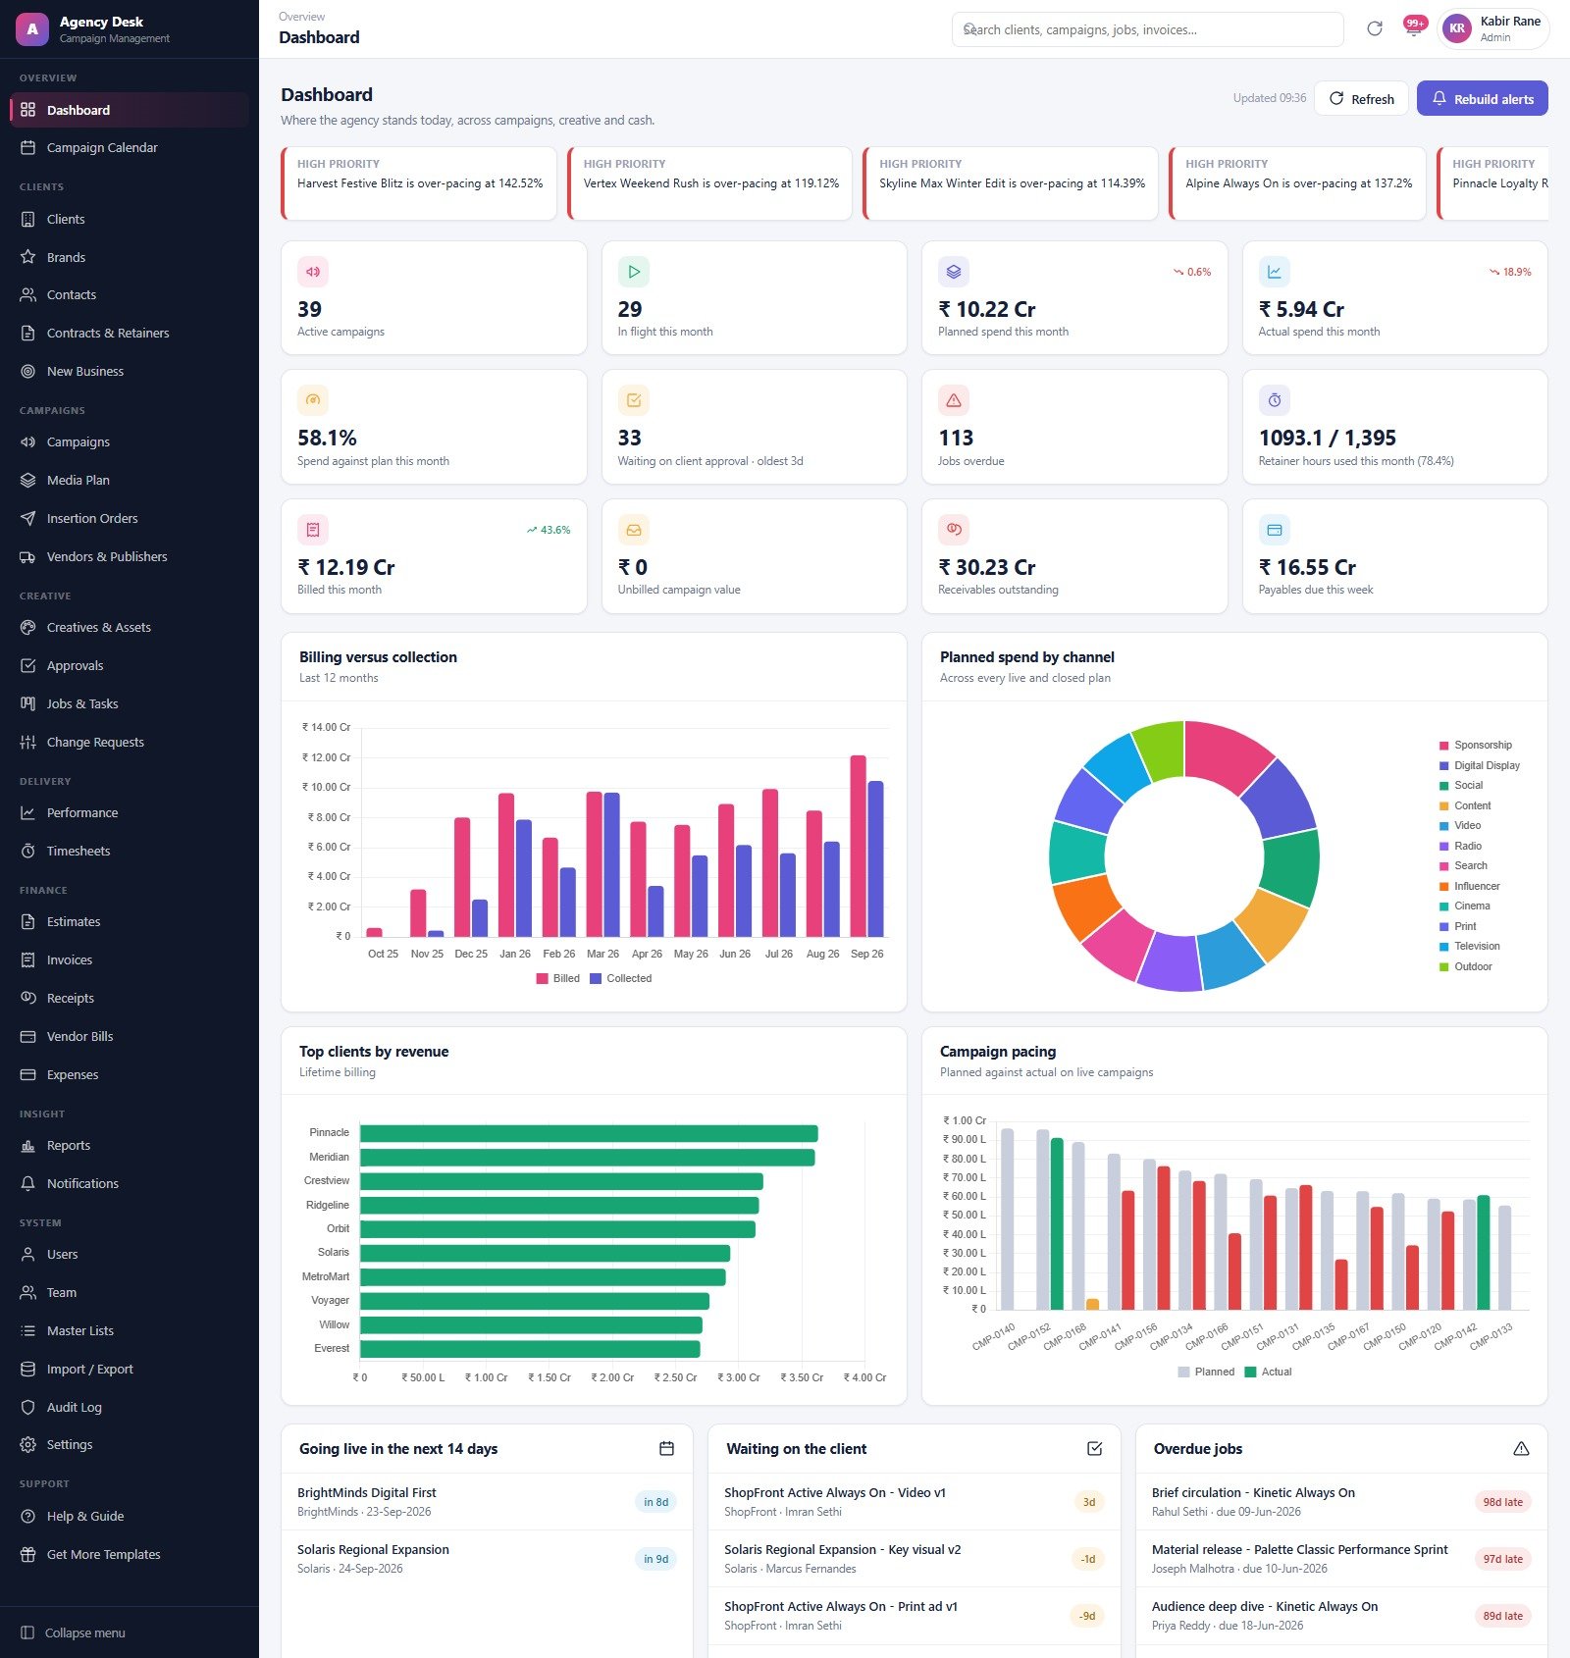
Task: Open Change Requests
Action: (129, 743)
